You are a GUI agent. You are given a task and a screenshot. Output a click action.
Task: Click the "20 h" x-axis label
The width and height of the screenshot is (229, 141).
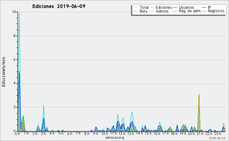click(x=191, y=133)
